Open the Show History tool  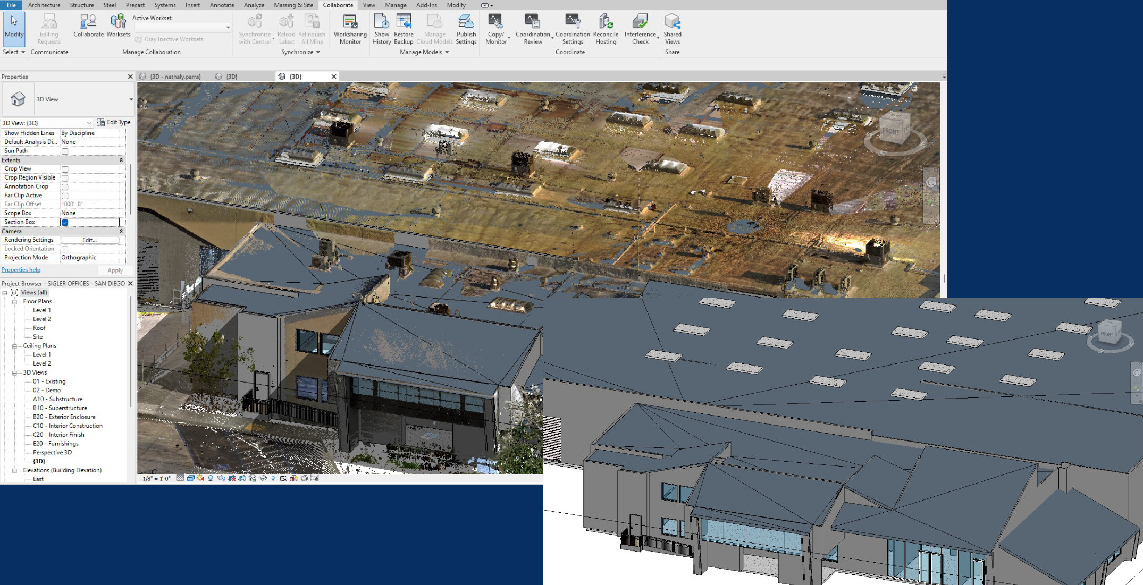(x=381, y=22)
